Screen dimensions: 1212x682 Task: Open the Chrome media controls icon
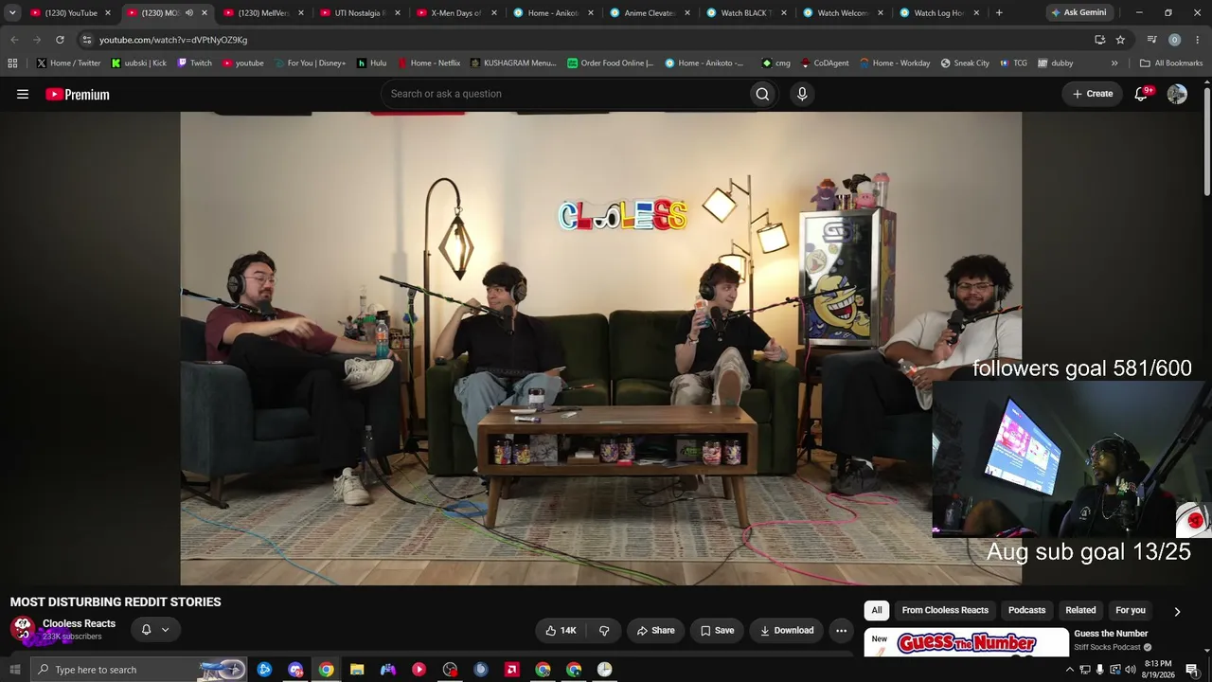coord(1151,40)
